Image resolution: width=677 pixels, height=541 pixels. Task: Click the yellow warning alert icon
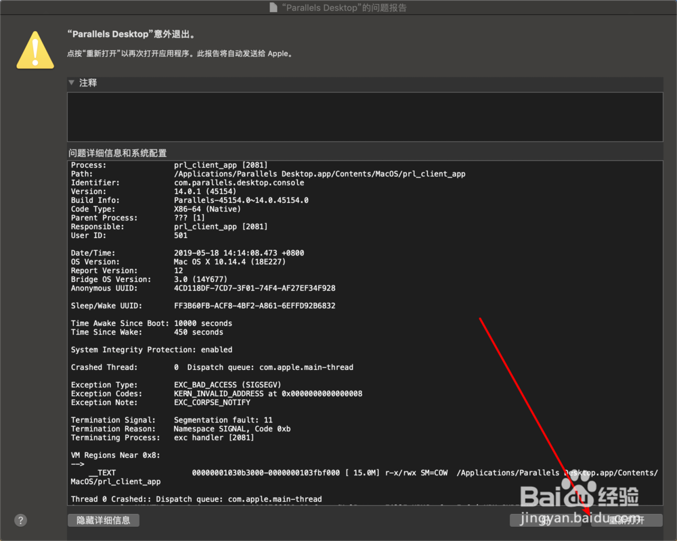tap(35, 49)
